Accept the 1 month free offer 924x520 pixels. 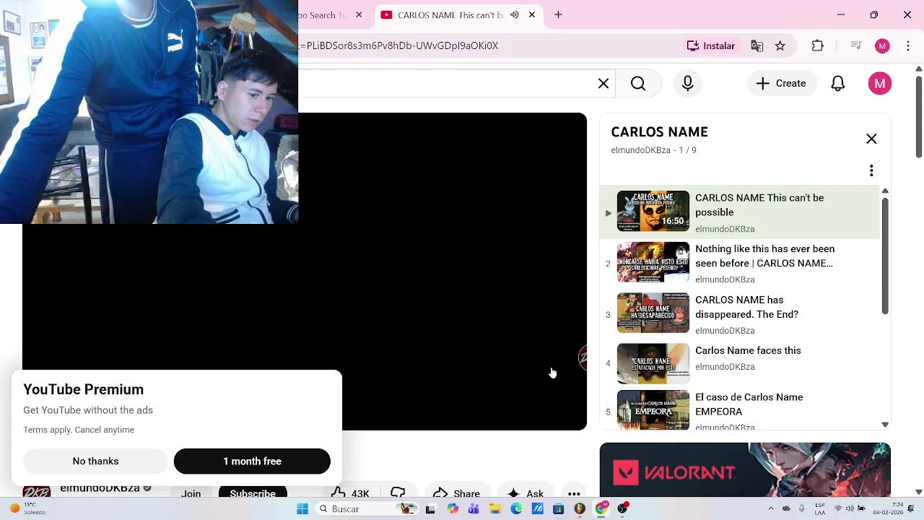[x=252, y=461]
